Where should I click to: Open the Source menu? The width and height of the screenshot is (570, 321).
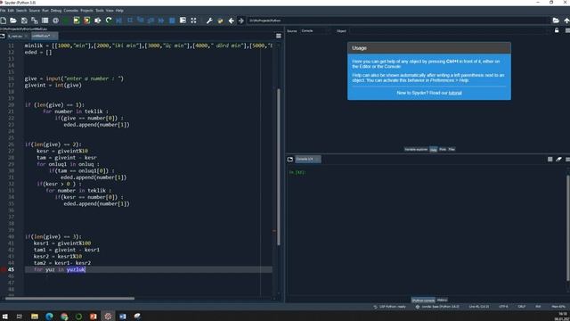pyautogui.click(x=34, y=11)
